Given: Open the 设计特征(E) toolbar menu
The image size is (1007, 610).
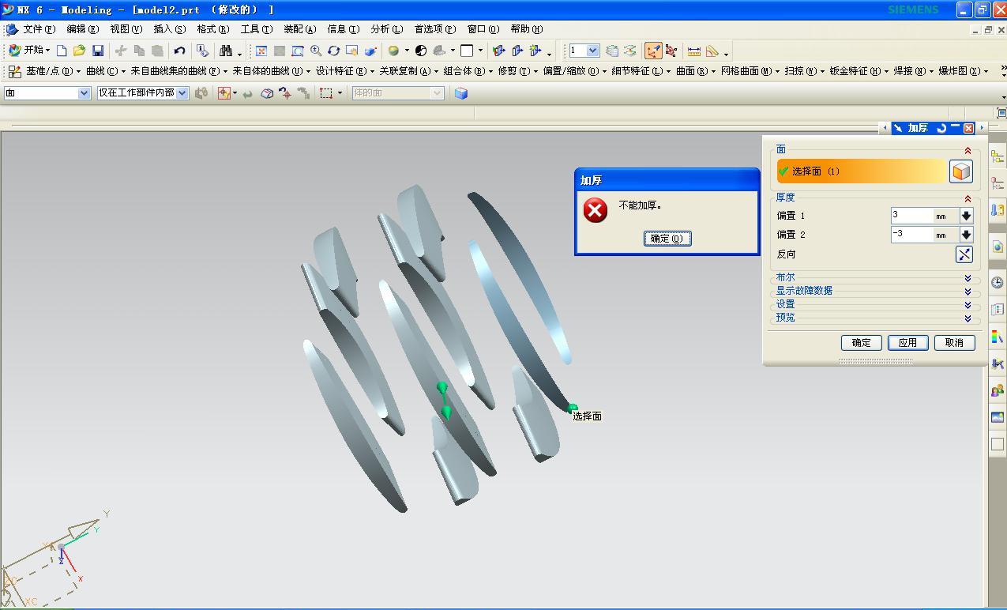Looking at the screenshot, I should pyautogui.click(x=344, y=71).
